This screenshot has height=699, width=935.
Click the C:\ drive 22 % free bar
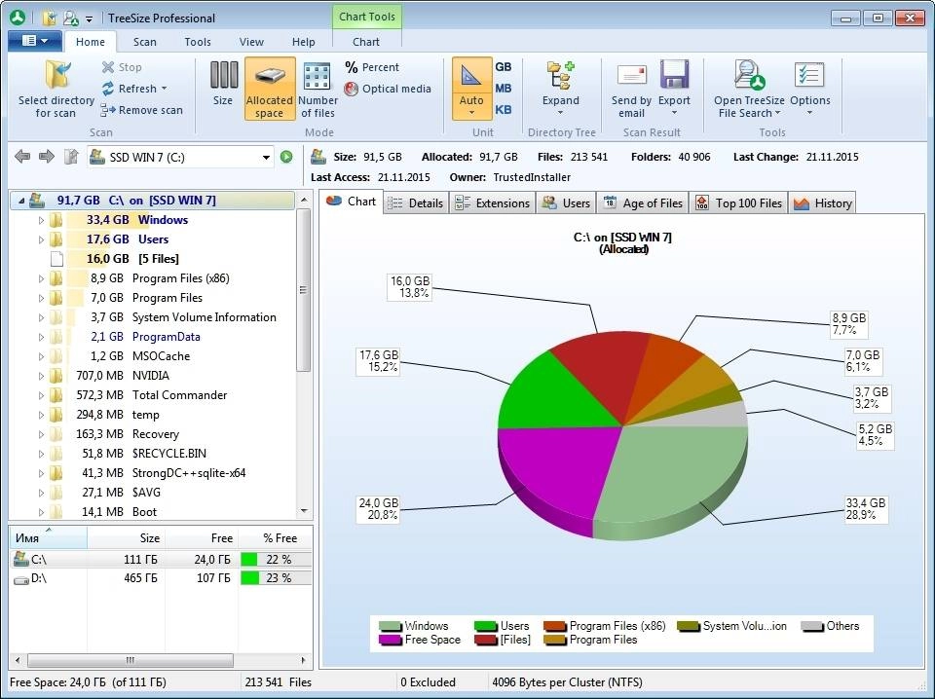[x=276, y=559]
